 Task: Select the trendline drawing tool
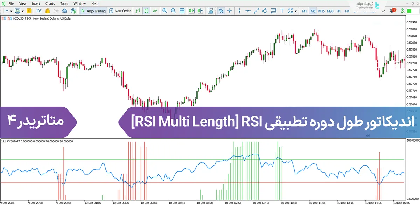[x=256, y=11]
